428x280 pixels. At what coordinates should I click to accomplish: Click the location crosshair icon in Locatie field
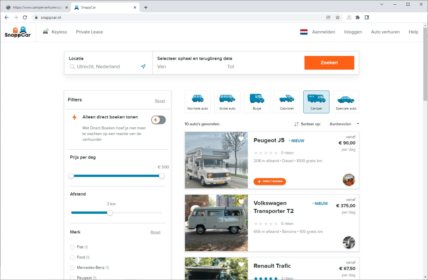click(143, 66)
